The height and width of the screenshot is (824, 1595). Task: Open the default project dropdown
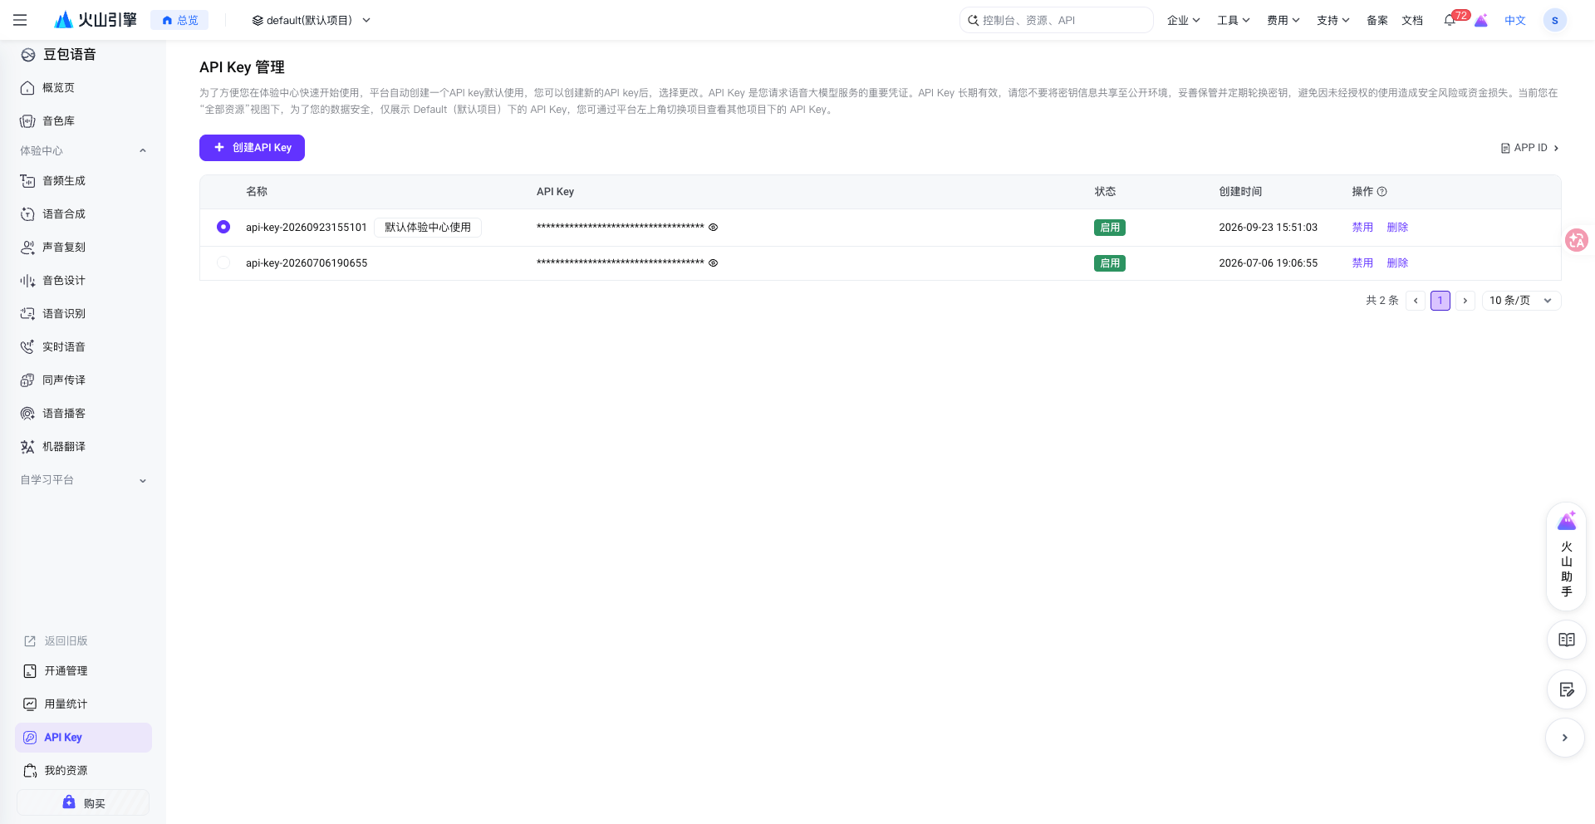tap(312, 20)
